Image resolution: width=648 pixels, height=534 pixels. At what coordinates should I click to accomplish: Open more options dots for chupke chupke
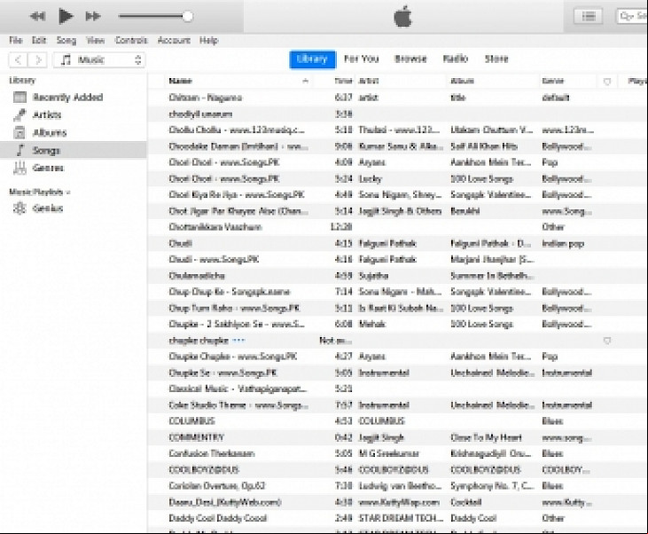pyautogui.click(x=238, y=341)
